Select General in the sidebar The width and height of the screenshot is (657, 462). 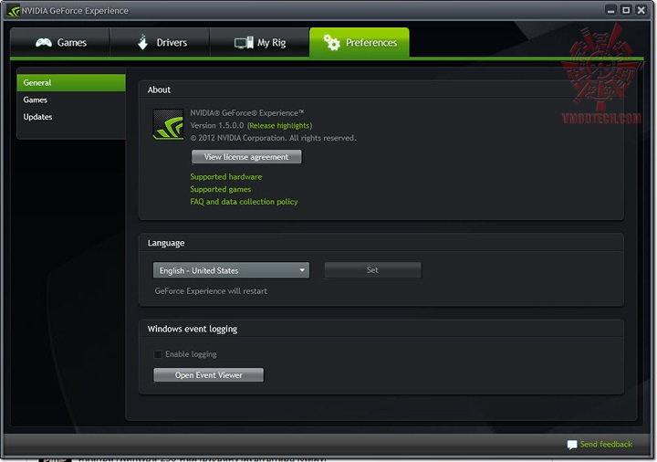71,82
